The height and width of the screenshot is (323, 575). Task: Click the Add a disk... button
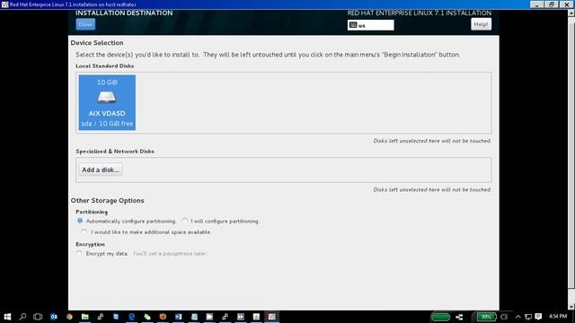[101, 170]
